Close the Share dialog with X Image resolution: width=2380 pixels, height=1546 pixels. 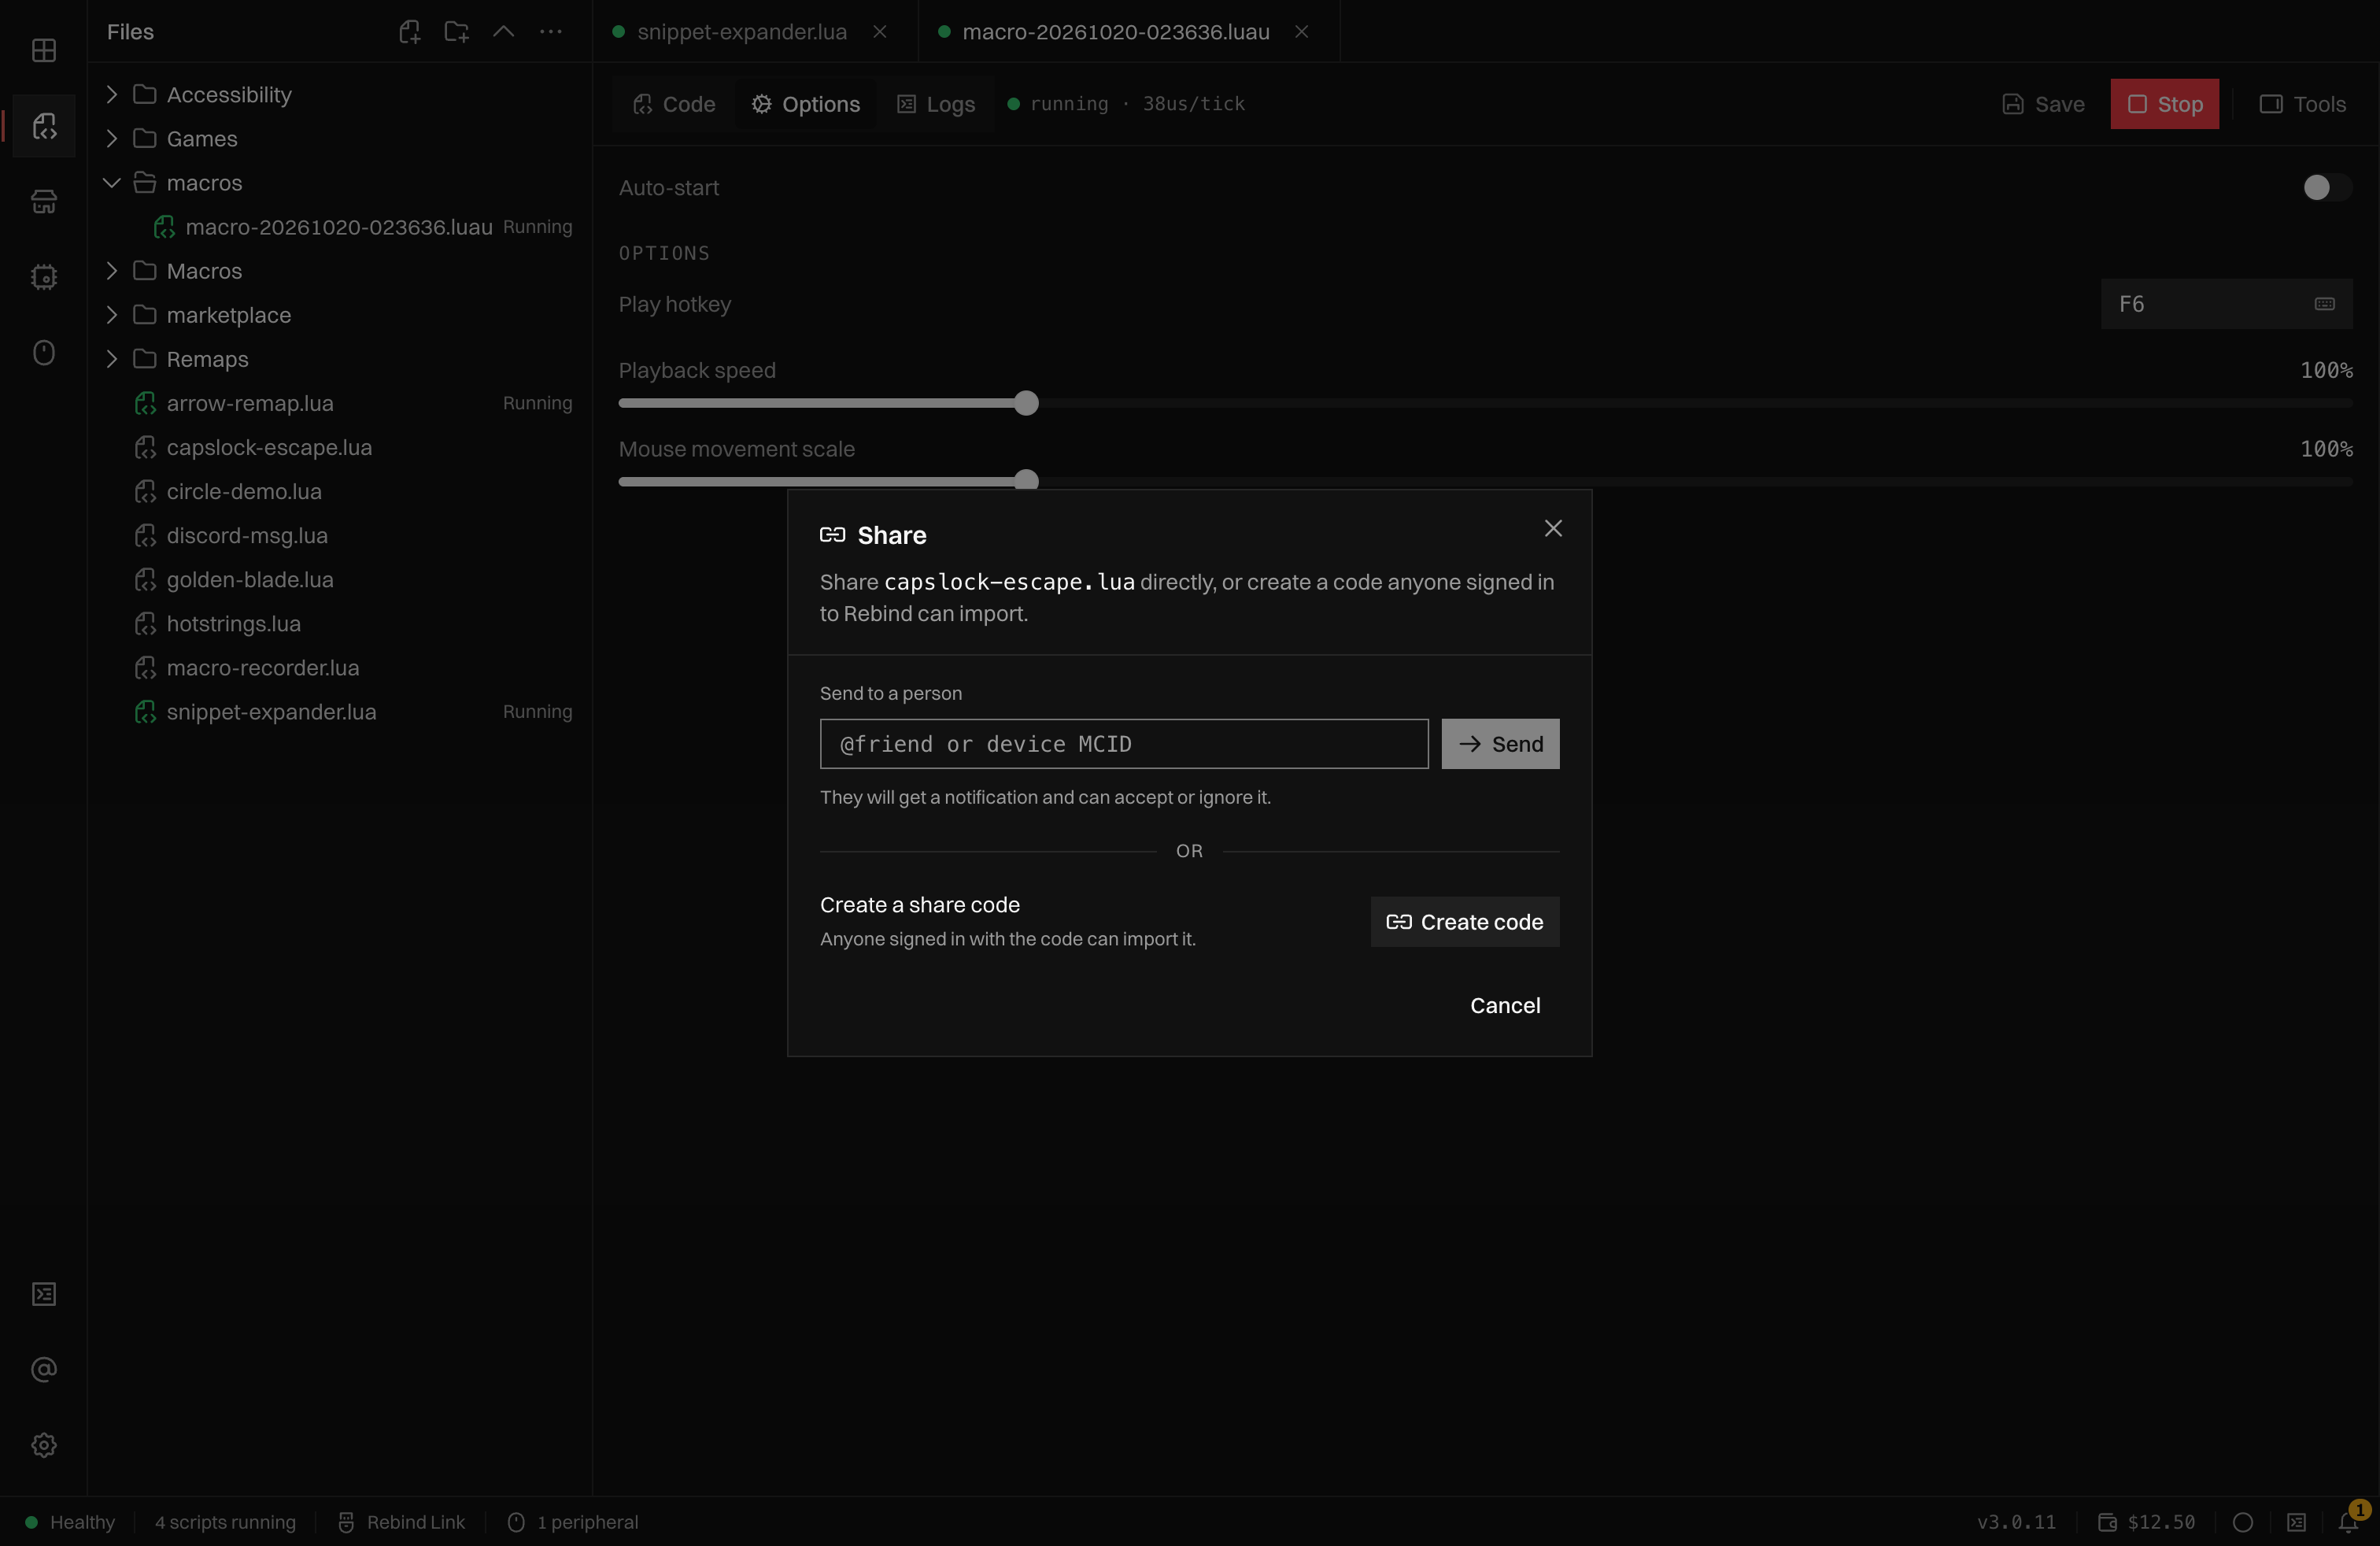pyautogui.click(x=1553, y=528)
